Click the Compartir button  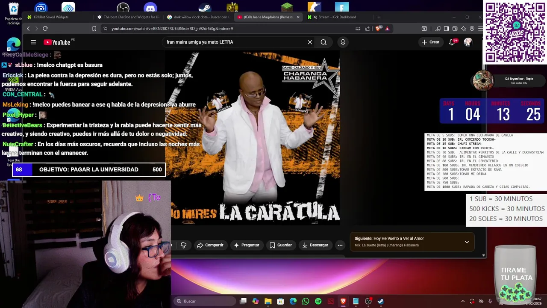pos(210,245)
